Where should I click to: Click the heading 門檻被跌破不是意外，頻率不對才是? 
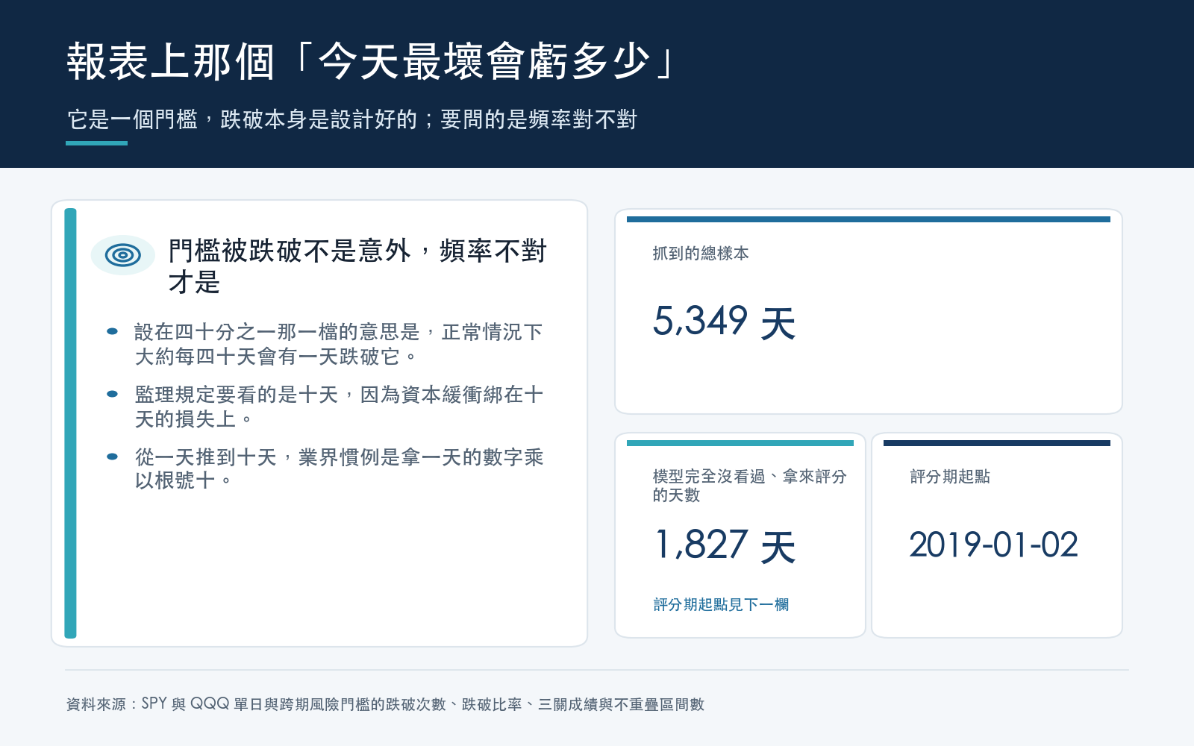[357, 266]
